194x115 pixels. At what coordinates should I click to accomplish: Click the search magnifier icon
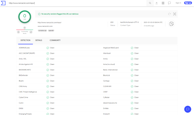coord(150,3)
